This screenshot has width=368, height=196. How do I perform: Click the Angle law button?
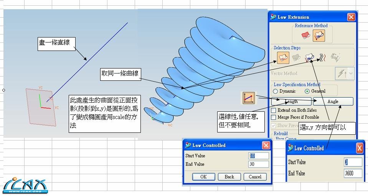[x=333, y=101]
